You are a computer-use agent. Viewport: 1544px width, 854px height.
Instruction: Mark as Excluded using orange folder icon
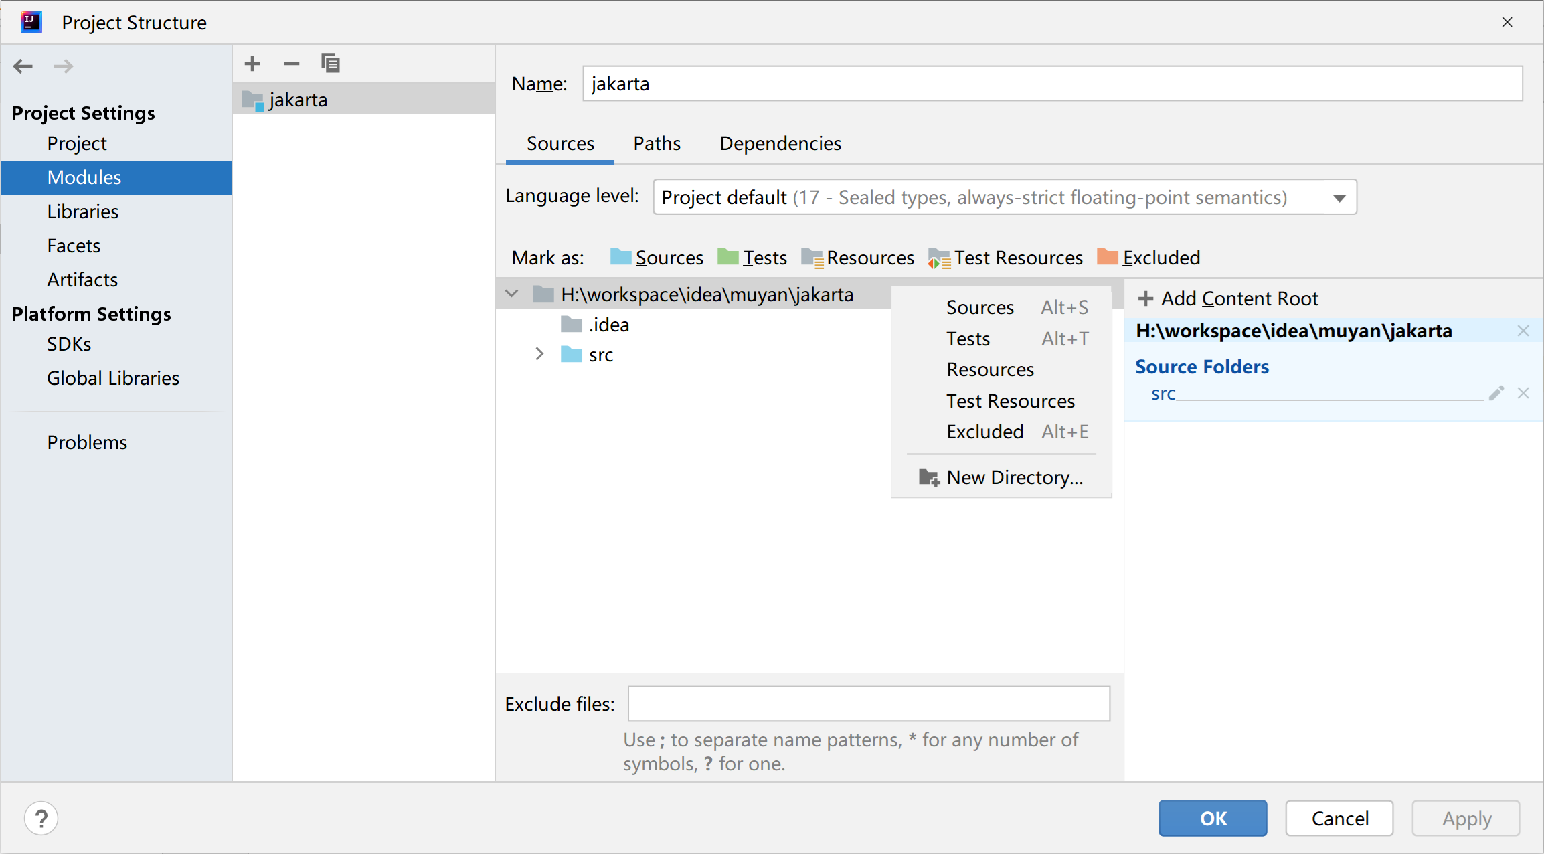point(1108,257)
